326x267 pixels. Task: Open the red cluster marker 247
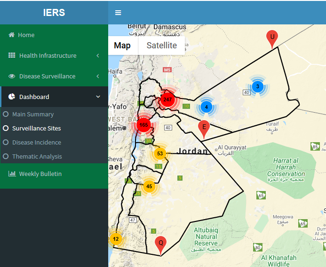click(167, 99)
